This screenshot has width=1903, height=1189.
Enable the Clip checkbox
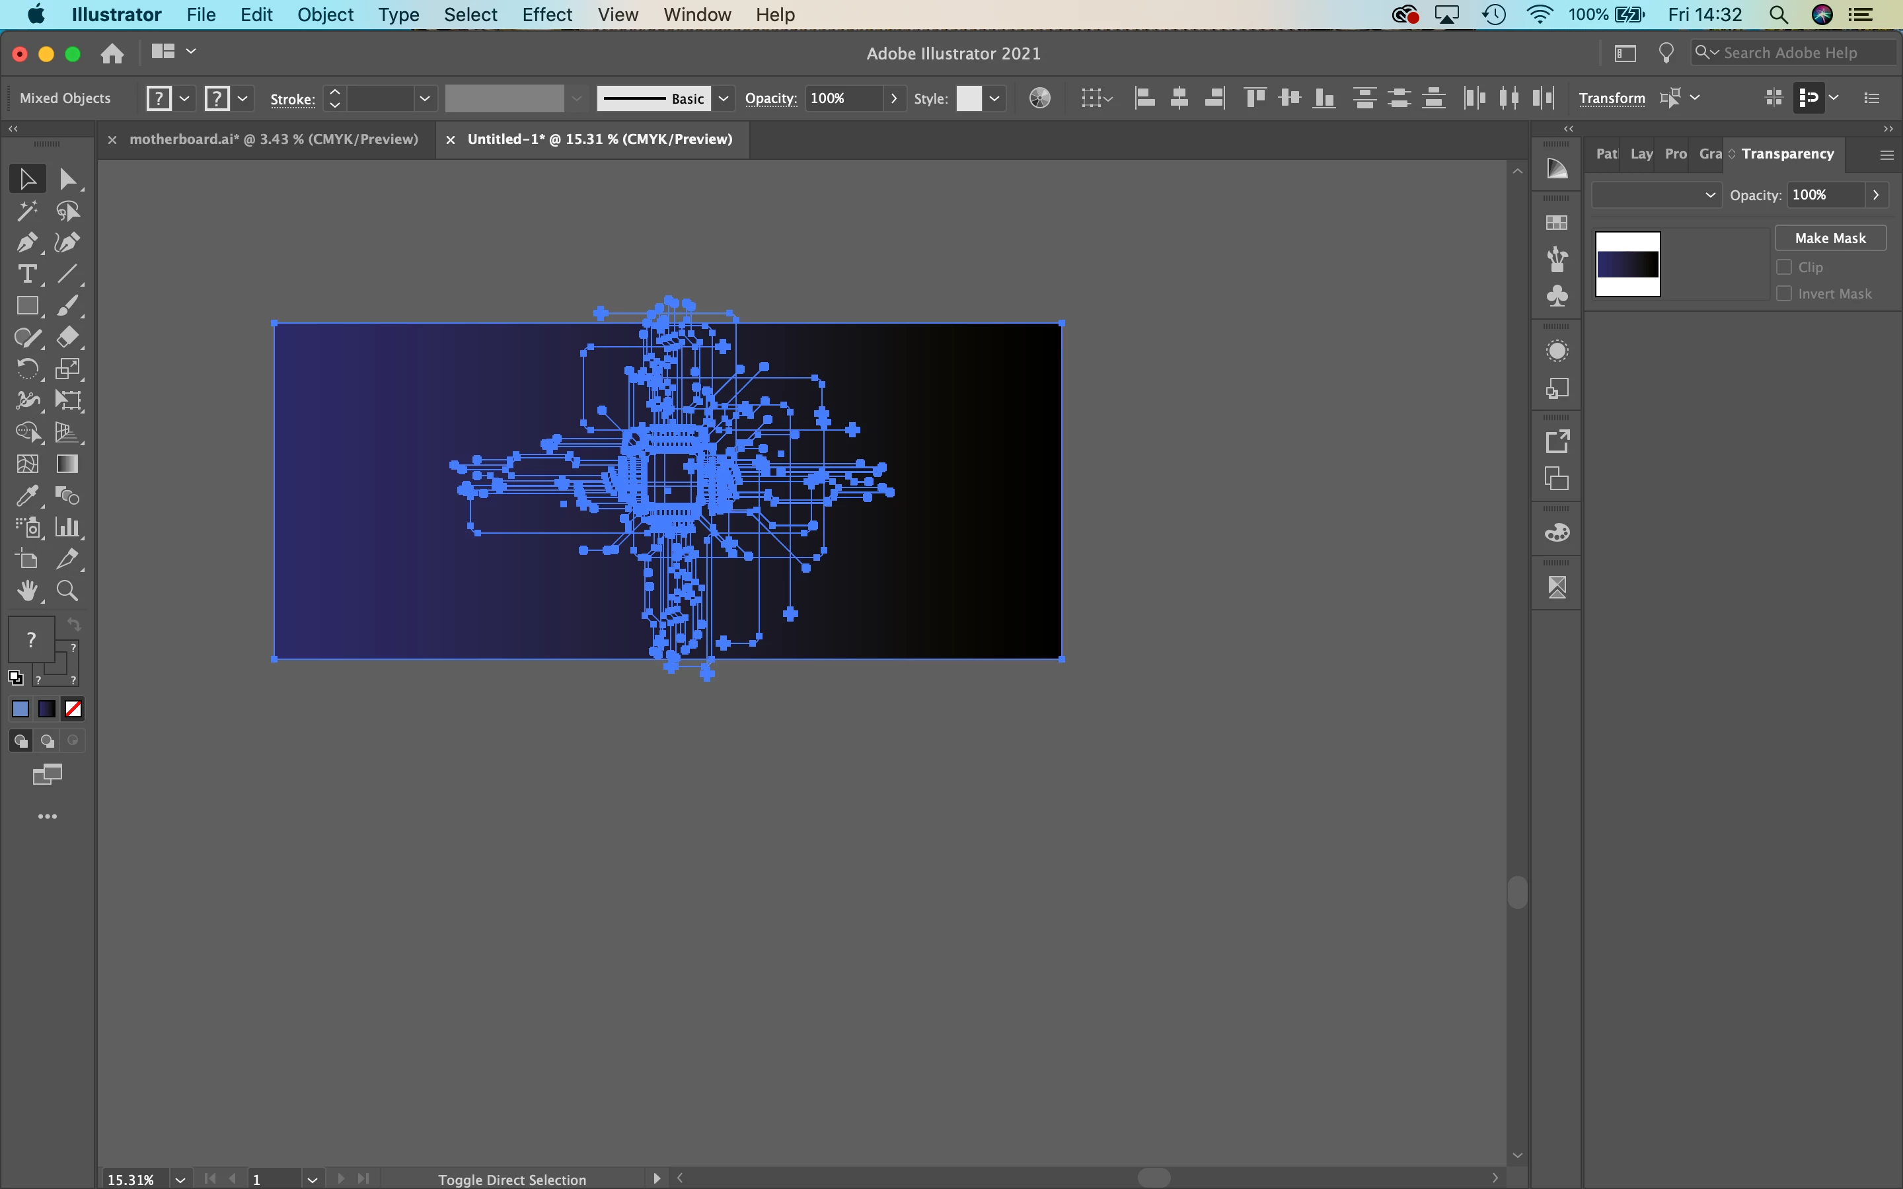[1784, 268]
